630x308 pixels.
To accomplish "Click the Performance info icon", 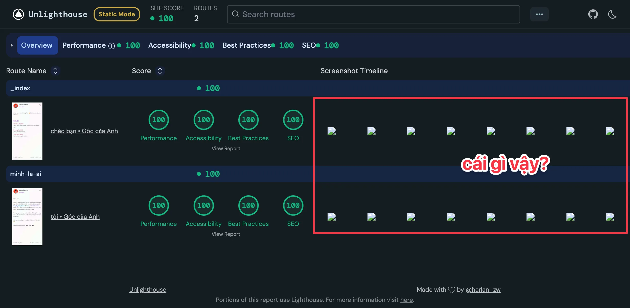I will (x=111, y=46).
